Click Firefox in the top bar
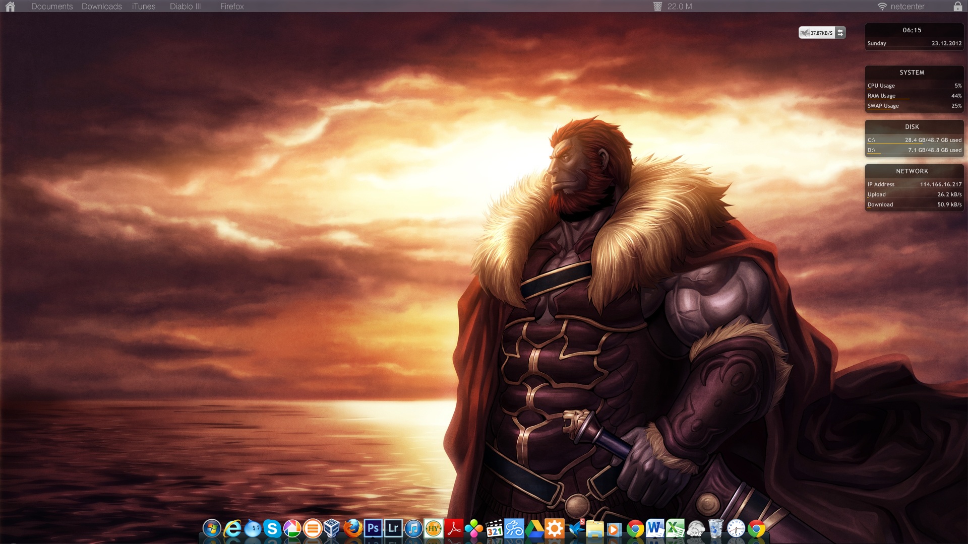968x544 pixels. point(232,7)
